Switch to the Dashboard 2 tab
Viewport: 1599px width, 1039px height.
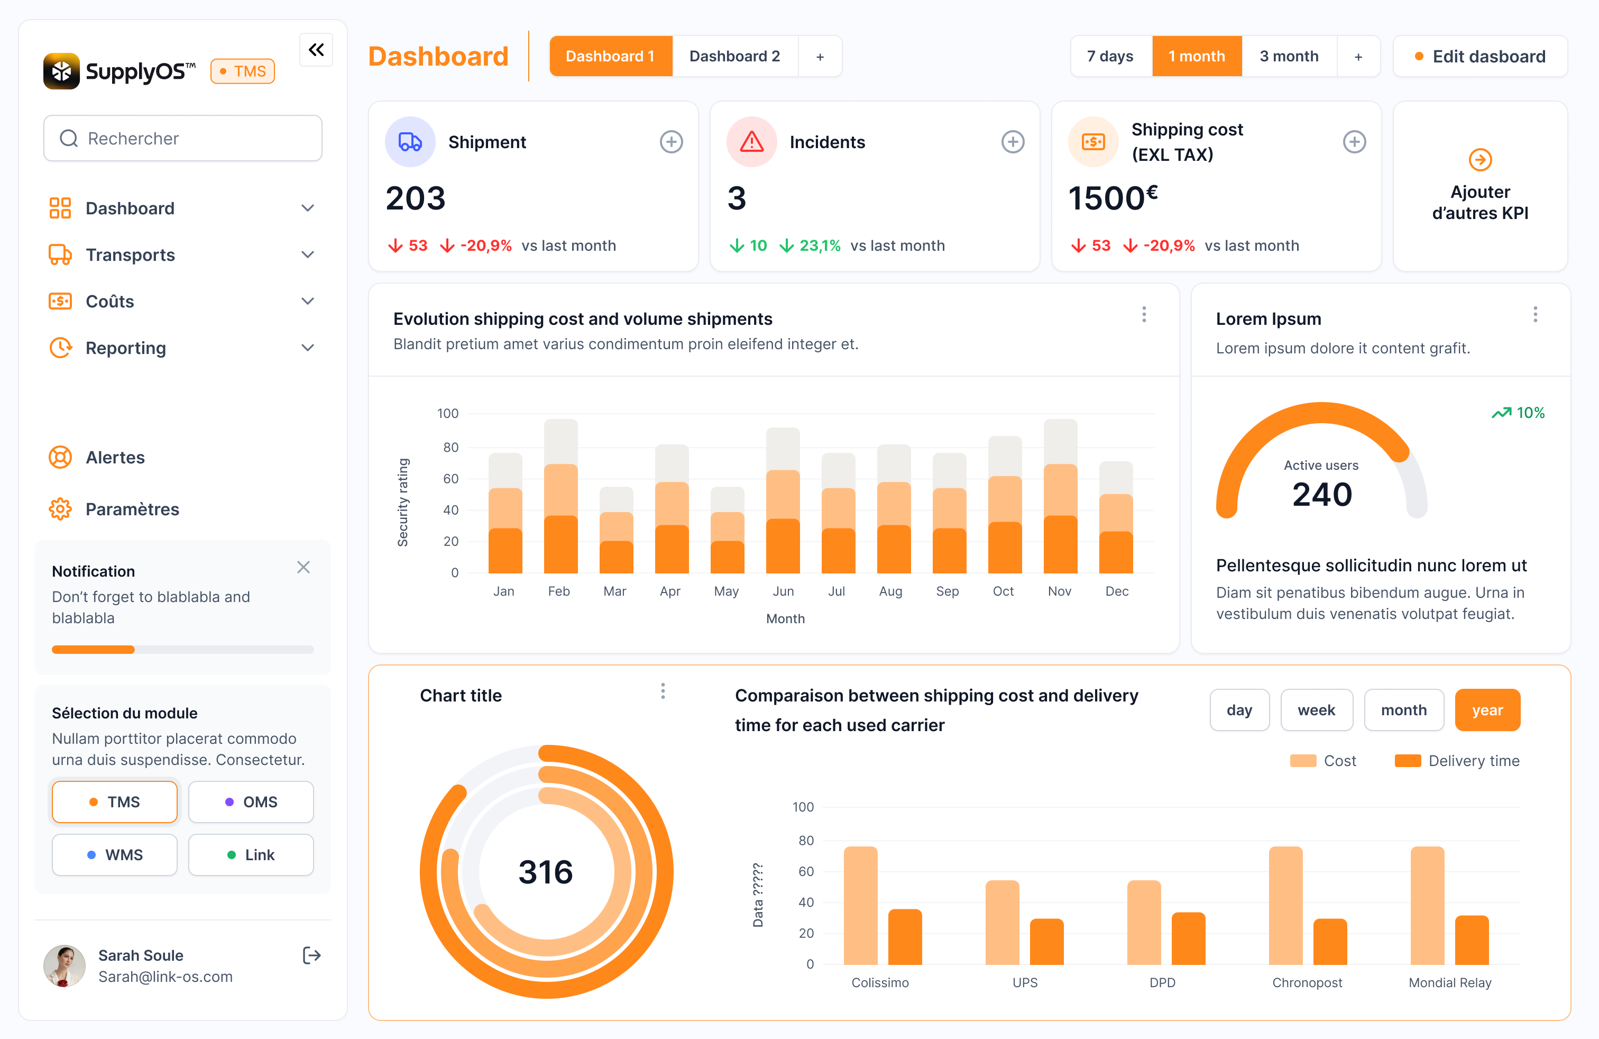pyautogui.click(x=734, y=57)
